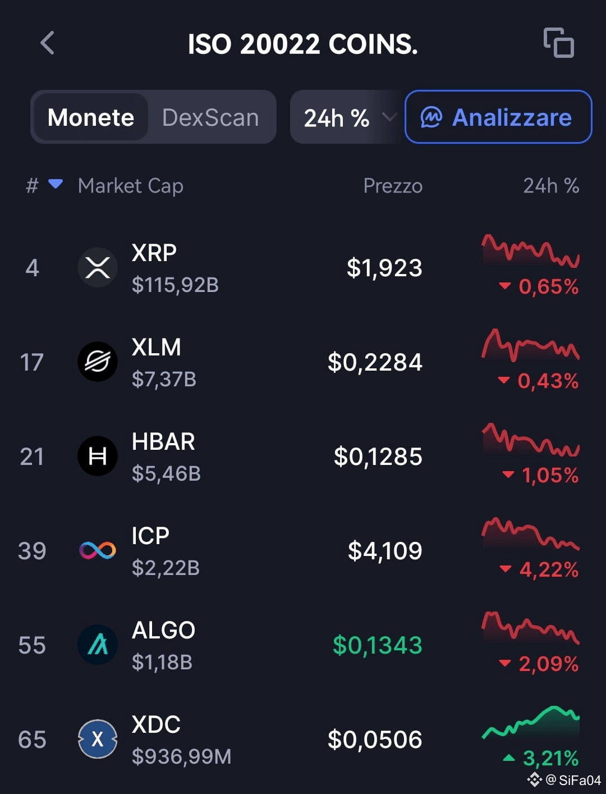Viewport: 606px width, 794px height.
Task: Select the Monete tab
Action: point(91,117)
